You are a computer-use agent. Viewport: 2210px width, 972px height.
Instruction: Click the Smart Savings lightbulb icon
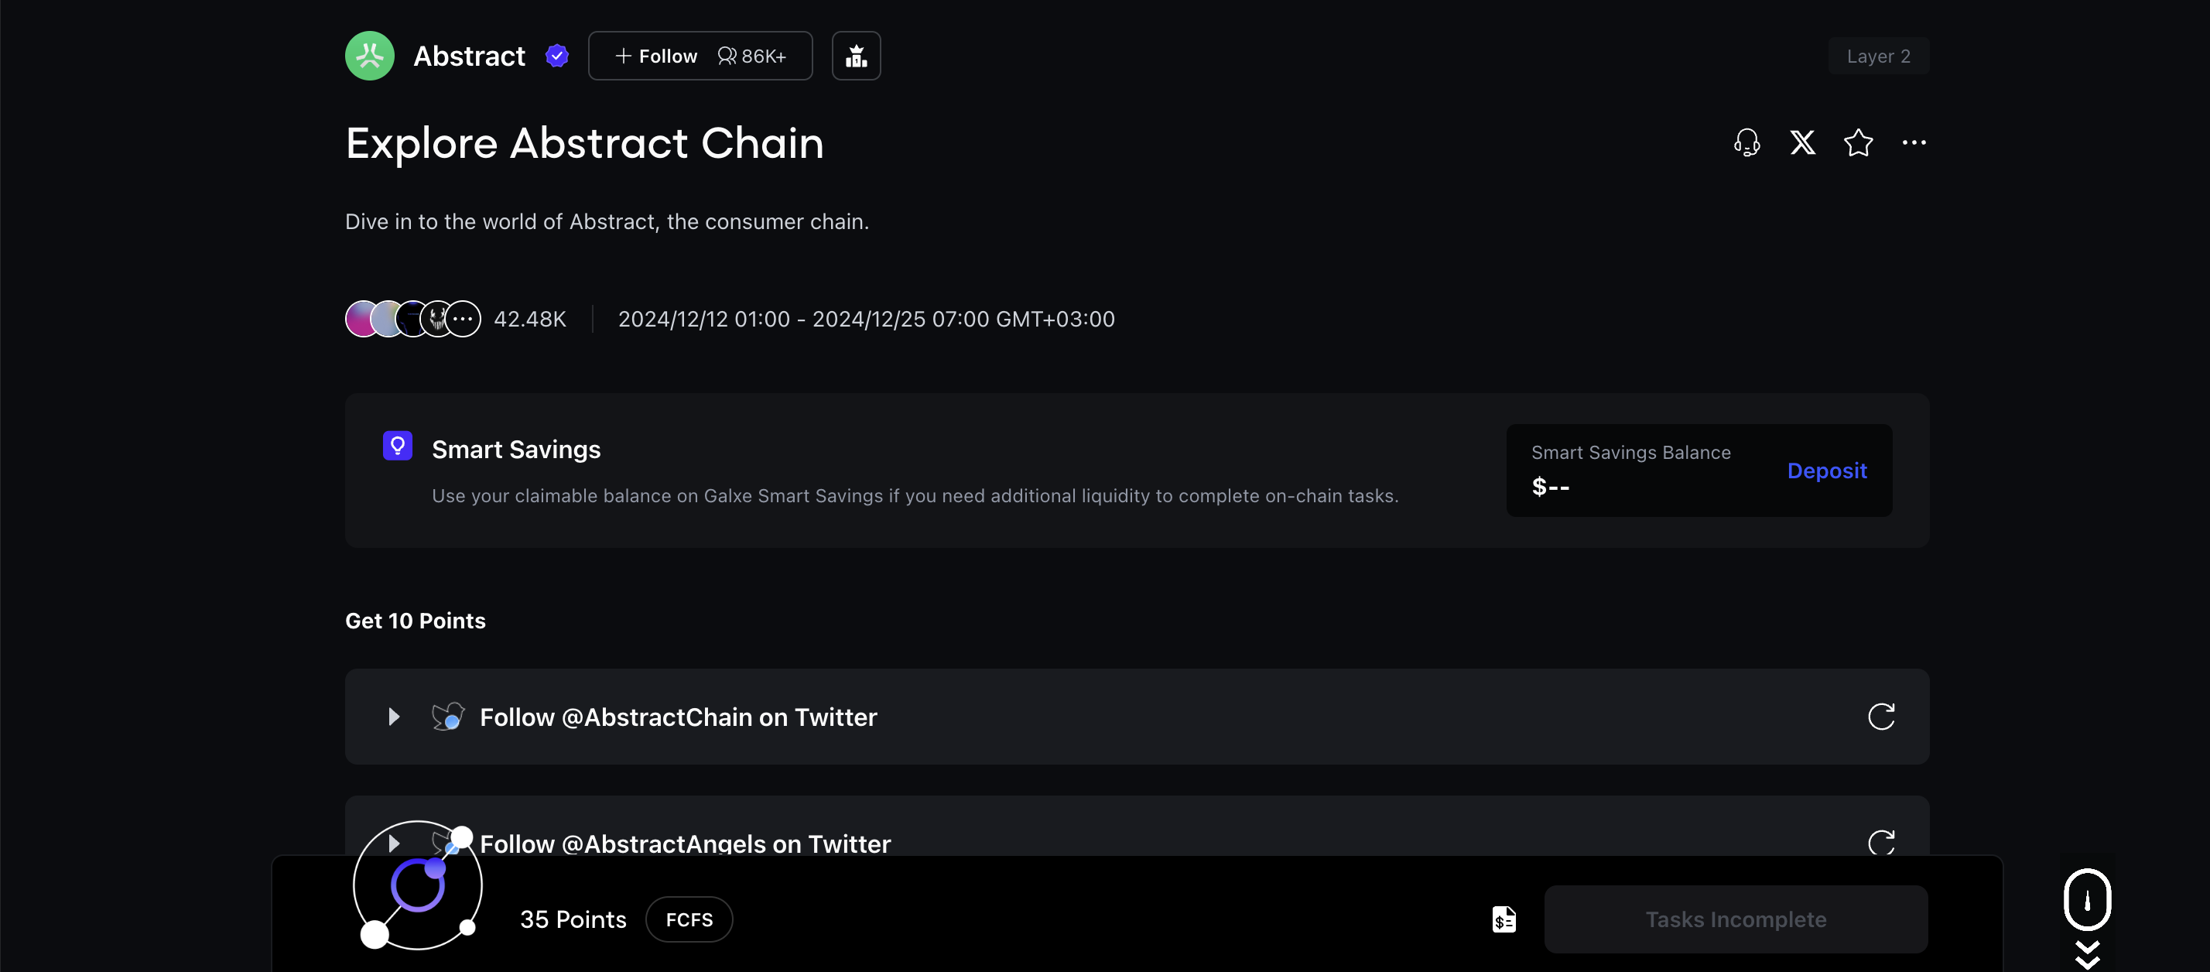(397, 446)
